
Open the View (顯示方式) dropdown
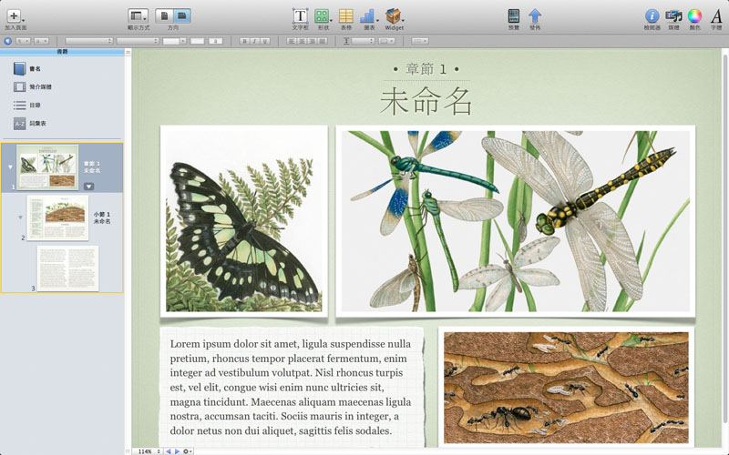coord(138,15)
